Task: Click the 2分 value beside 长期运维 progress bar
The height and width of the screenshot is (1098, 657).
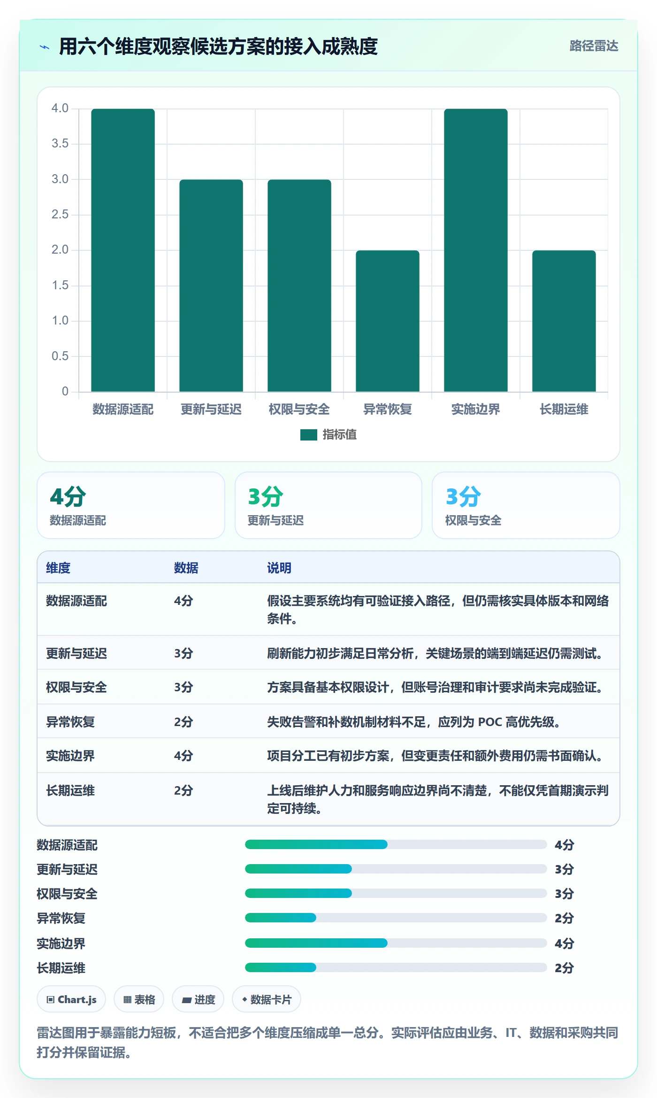Action: click(565, 968)
